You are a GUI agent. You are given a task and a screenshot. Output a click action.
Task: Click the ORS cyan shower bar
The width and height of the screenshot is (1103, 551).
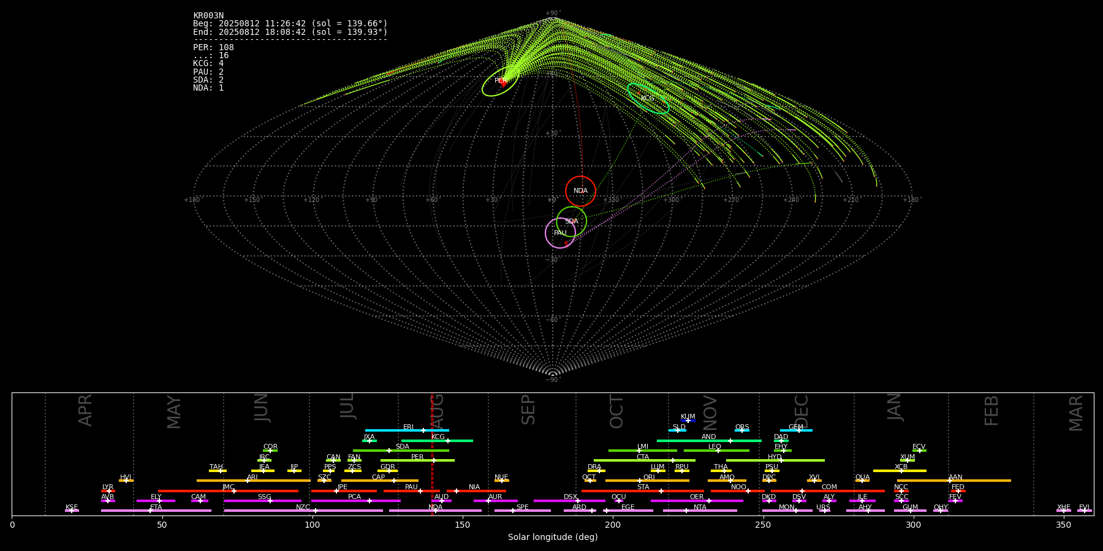742,430
